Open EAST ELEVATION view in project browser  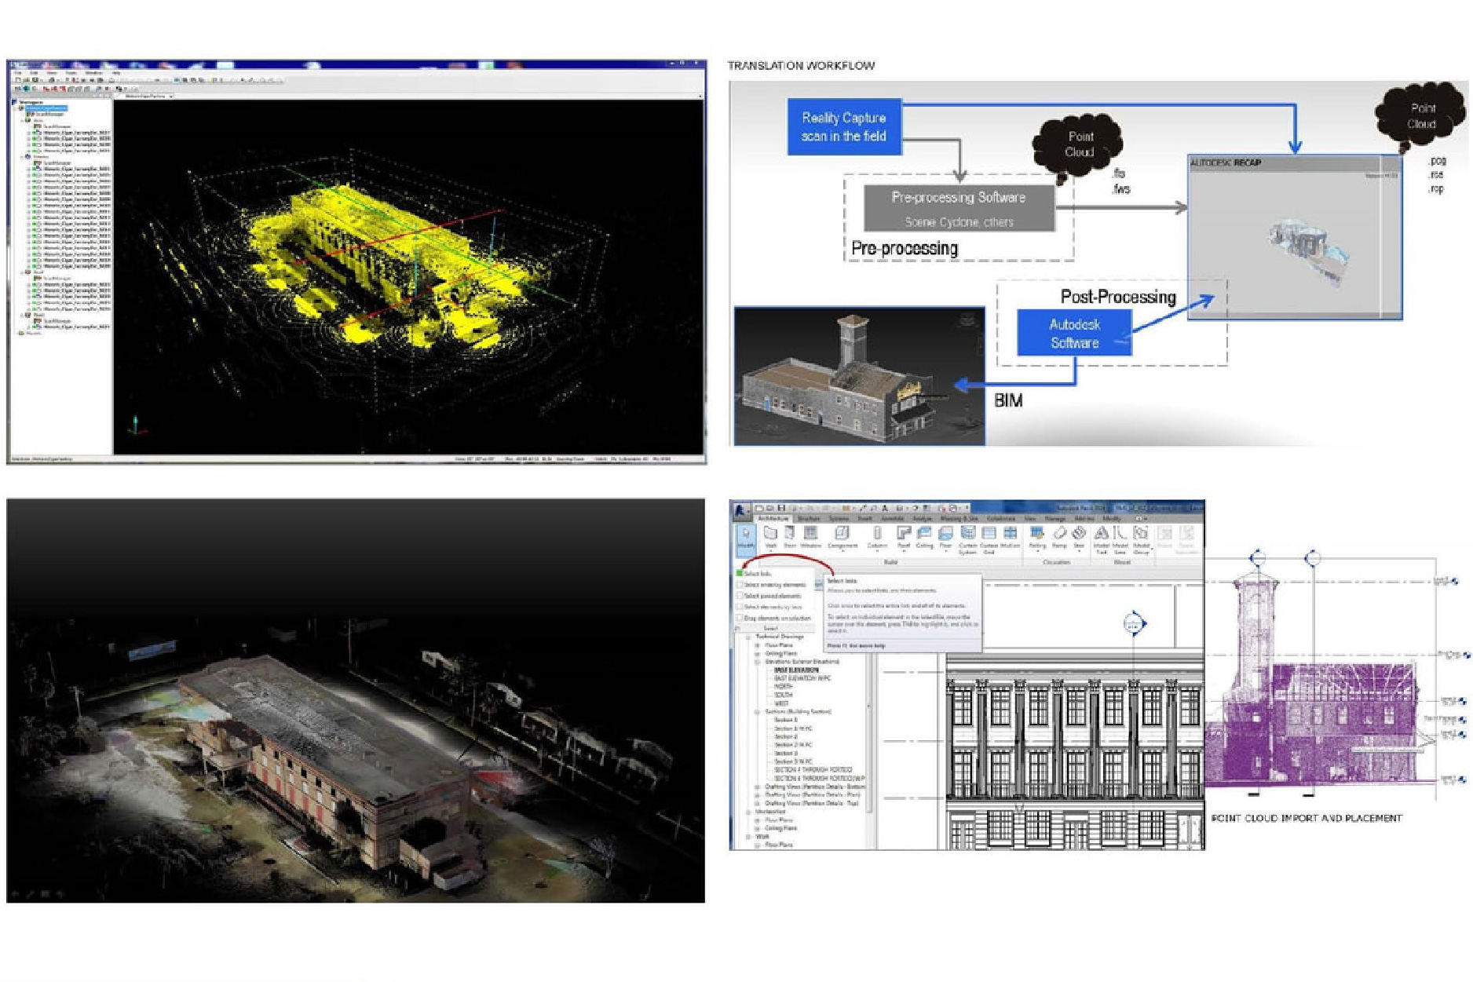tap(796, 670)
